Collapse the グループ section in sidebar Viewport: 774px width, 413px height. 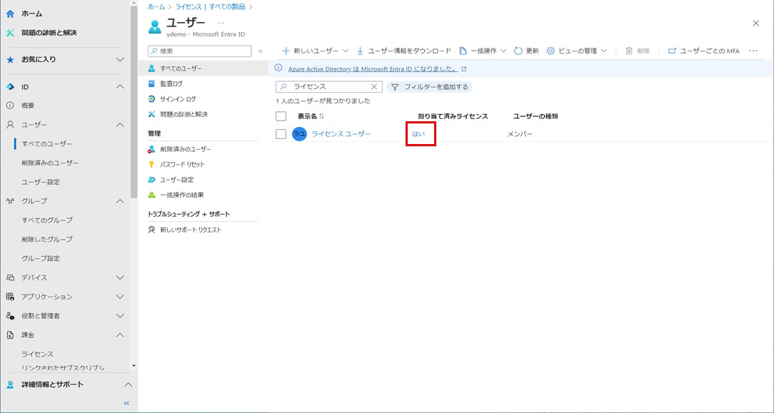[120, 201]
